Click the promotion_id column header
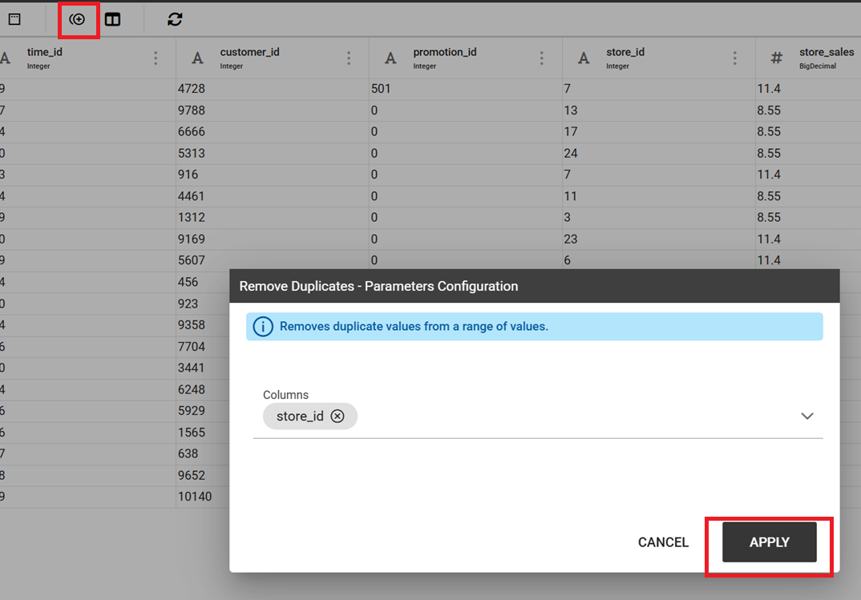The height and width of the screenshot is (600, 861). 445,52
